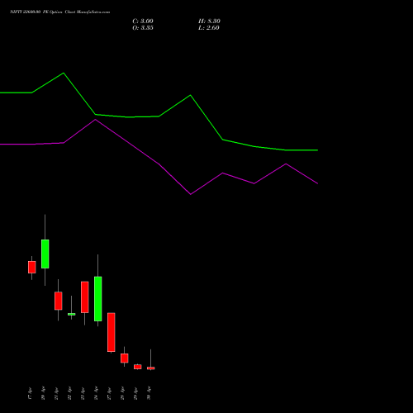
Task: Click the "22 Apr" date axis label
Action: pos(69,393)
